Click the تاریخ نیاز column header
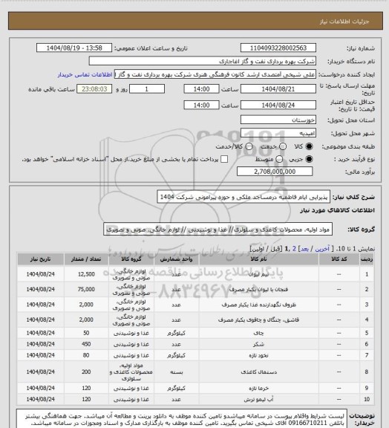The height and width of the screenshot is (428, 389). (x=41, y=259)
